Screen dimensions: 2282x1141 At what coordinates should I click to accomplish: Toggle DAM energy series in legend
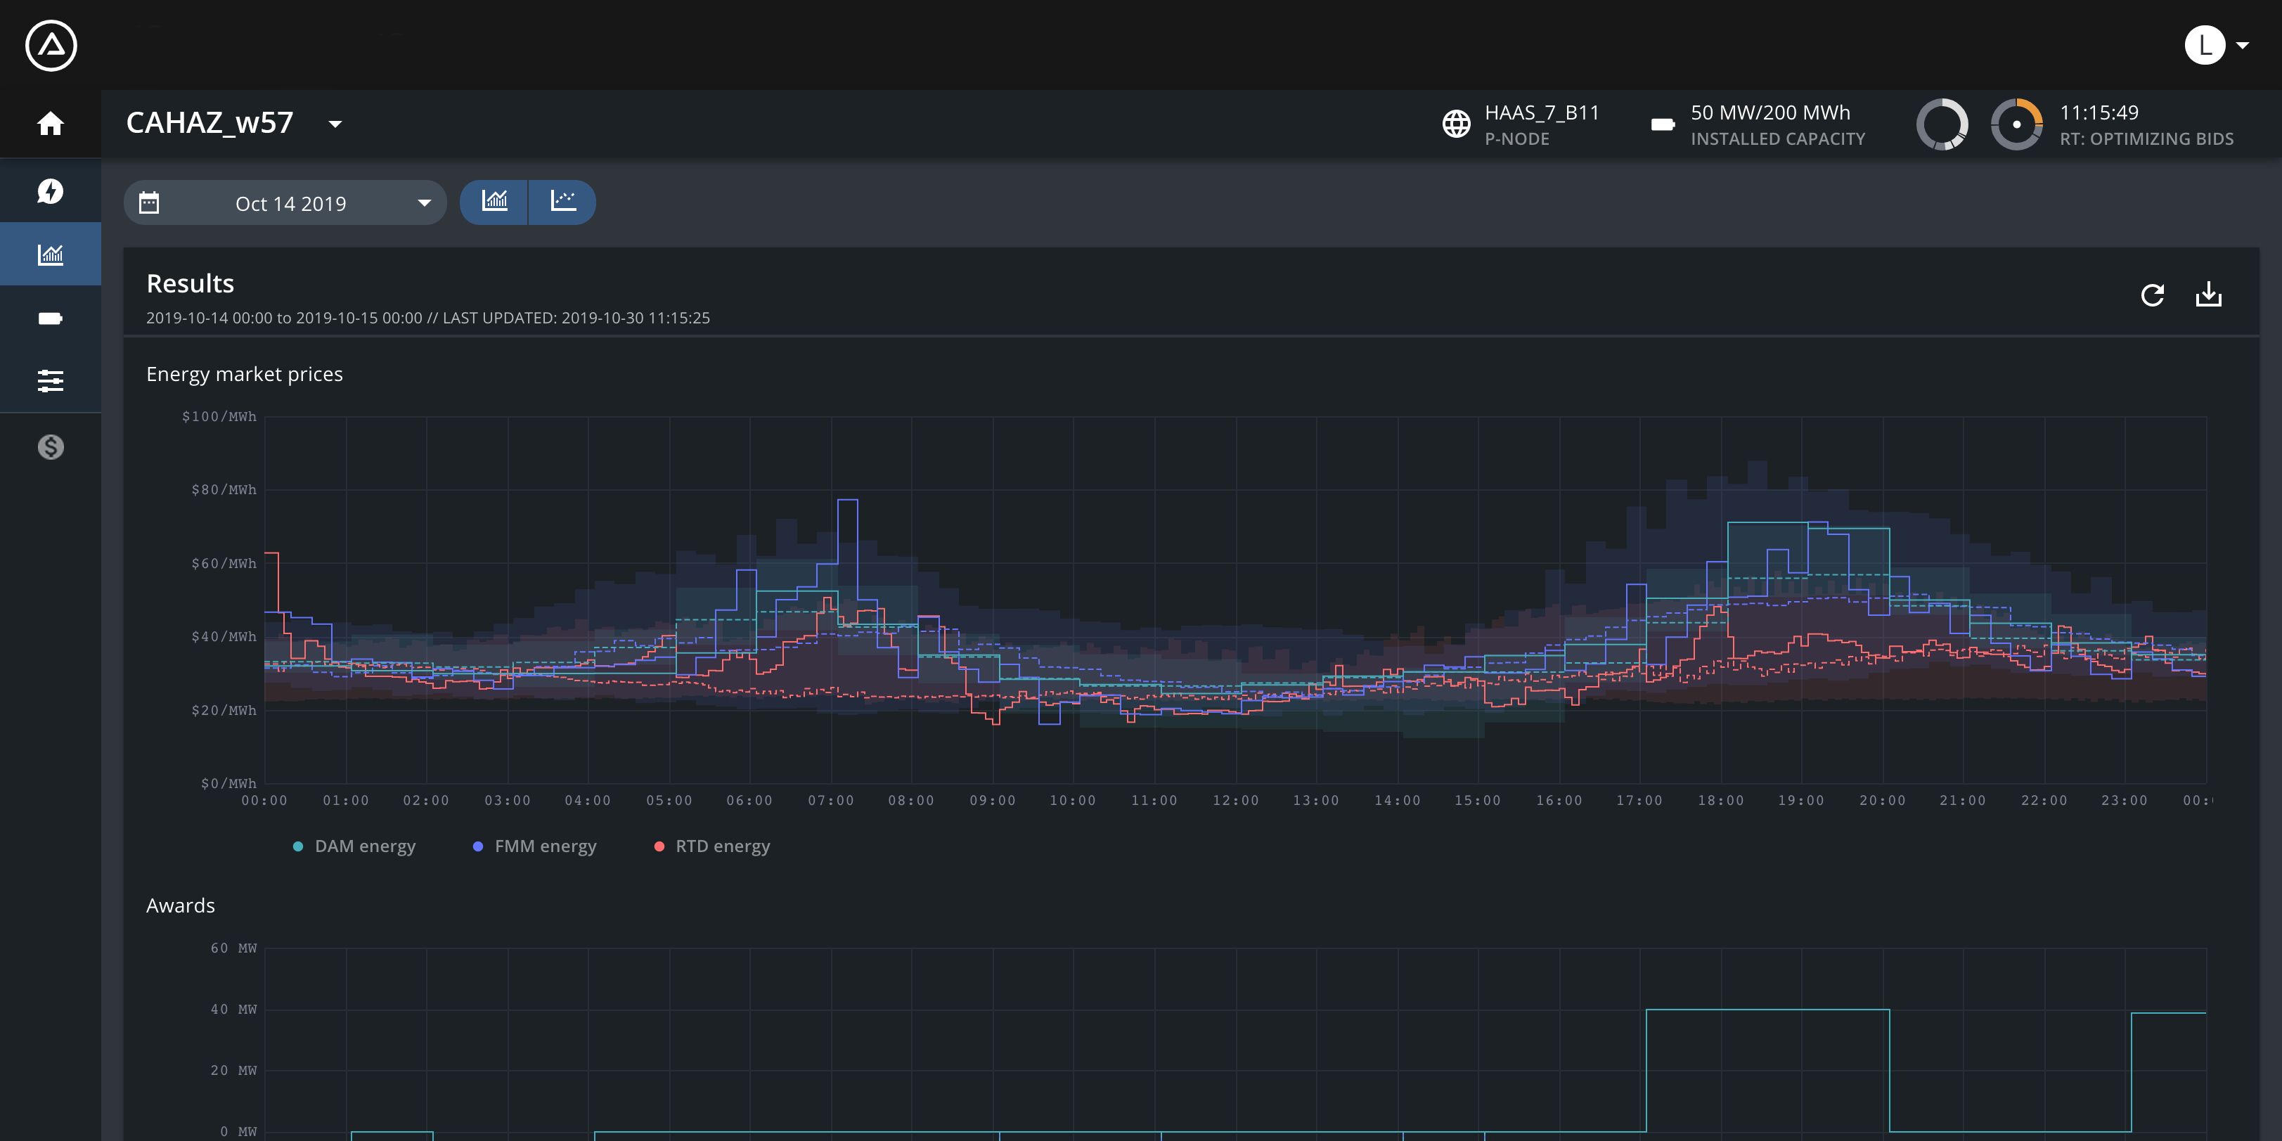click(354, 846)
